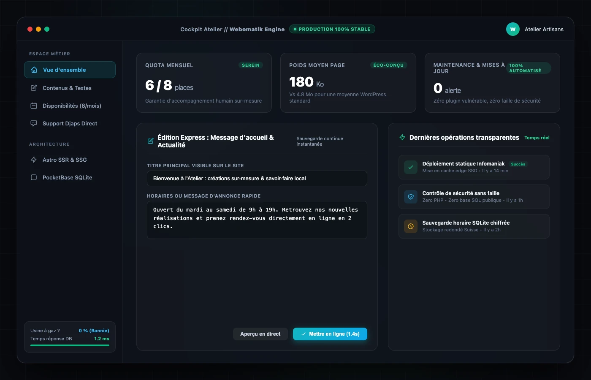The image size is (591, 380).
Task: Click the lightning icon next to Astro SSR & SSG
Action: [x=34, y=160]
